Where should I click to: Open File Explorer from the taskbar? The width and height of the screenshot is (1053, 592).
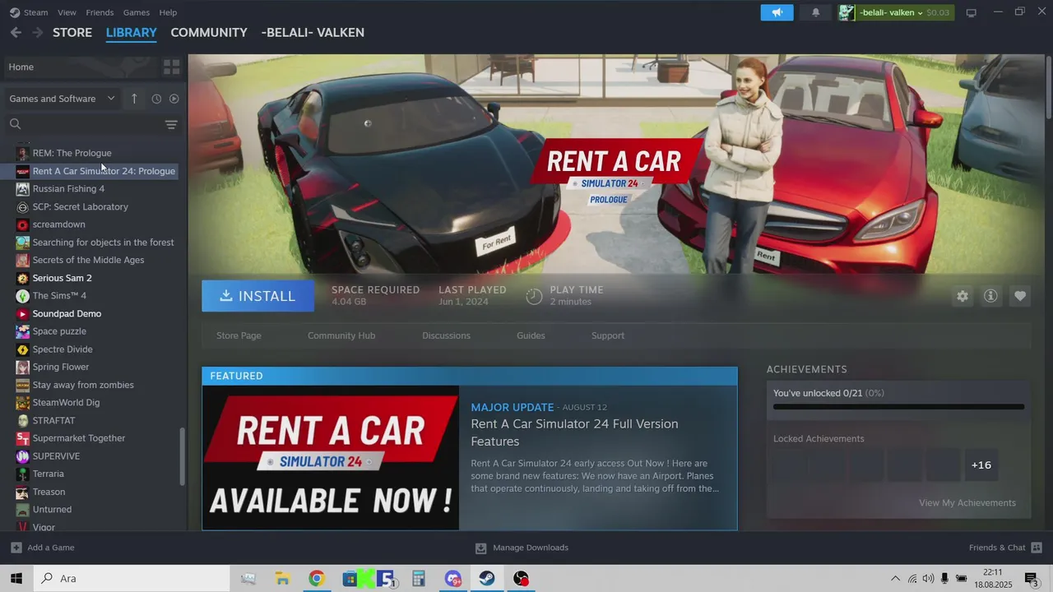pyautogui.click(x=282, y=579)
